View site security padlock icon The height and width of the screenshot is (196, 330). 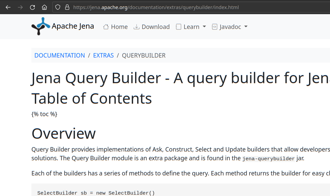pyautogui.click(x=67, y=7)
